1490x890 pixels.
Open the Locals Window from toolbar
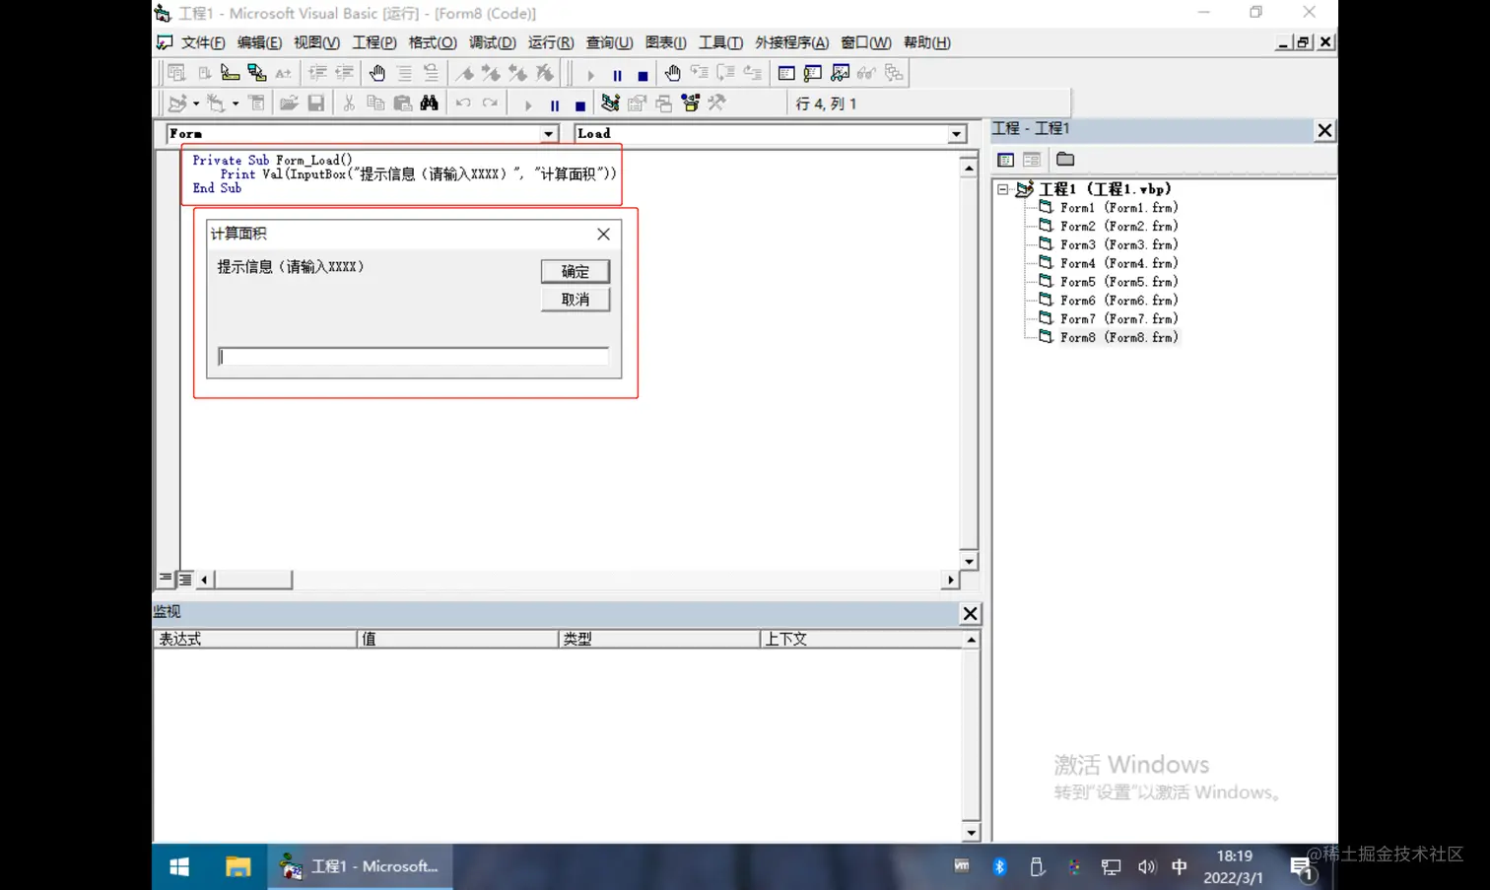pyautogui.click(x=786, y=73)
